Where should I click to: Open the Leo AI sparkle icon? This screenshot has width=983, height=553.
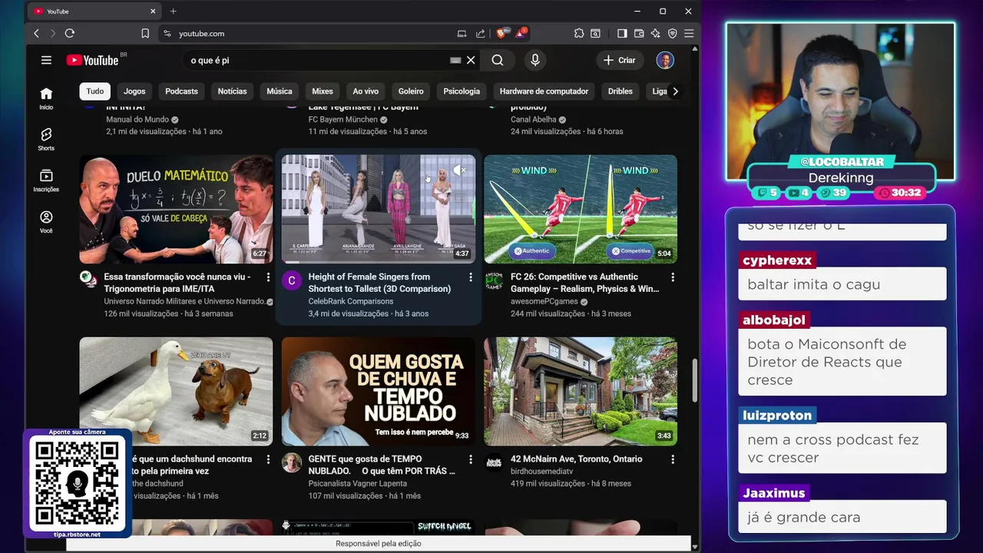pos(655,33)
